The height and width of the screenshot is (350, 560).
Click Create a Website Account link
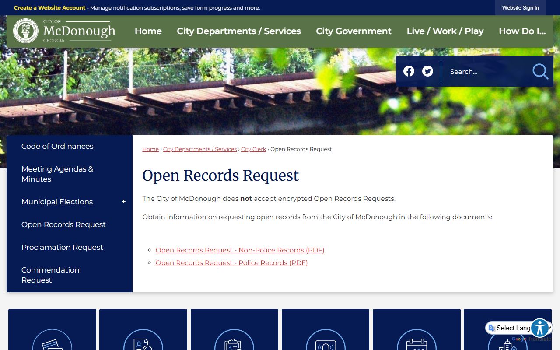[x=49, y=8]
